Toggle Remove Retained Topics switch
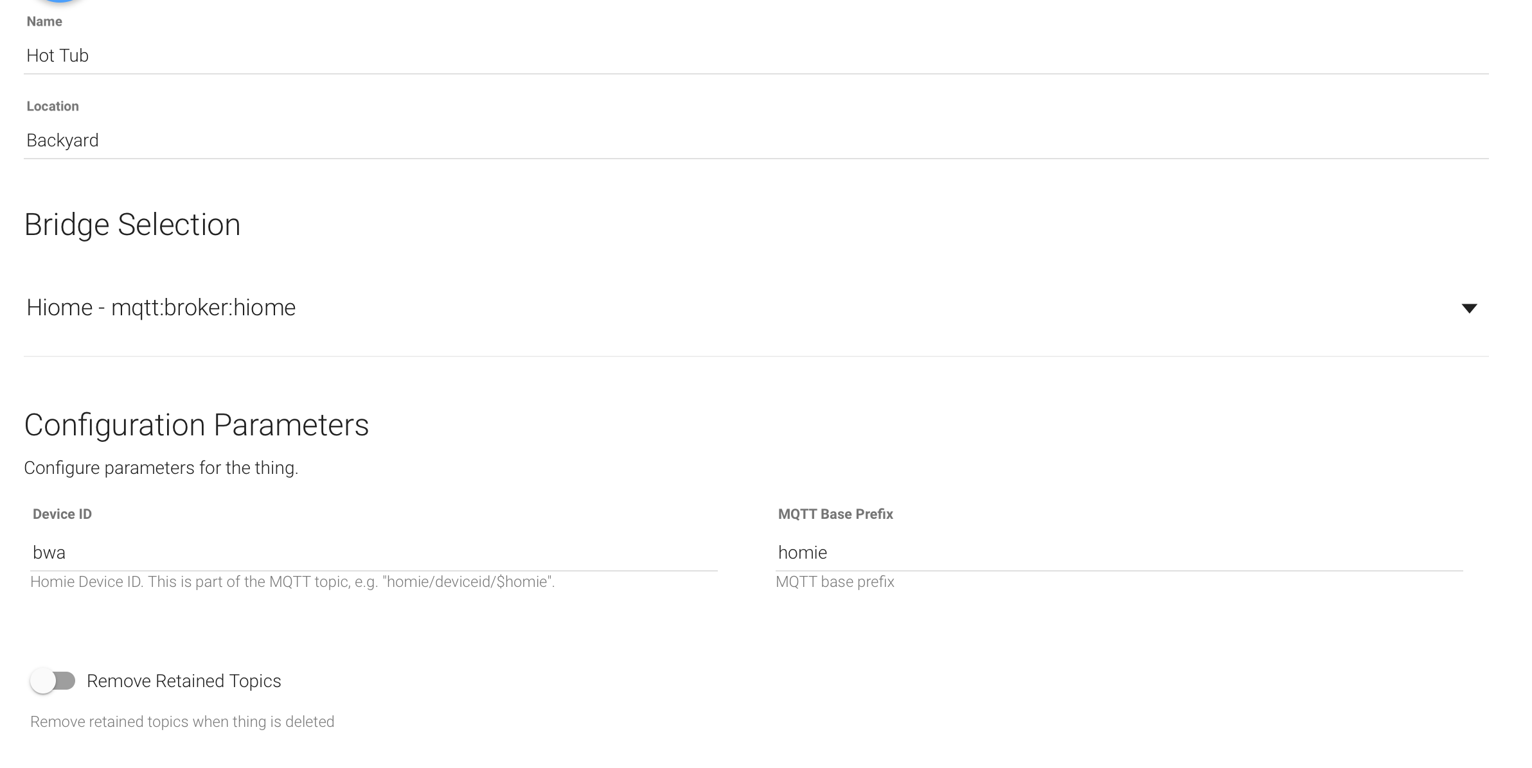This screenshot has width=1532, height=768. point(52,681)
